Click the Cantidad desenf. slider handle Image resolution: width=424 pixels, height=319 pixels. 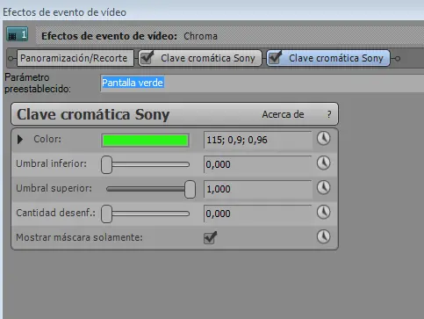pos(106,214)
